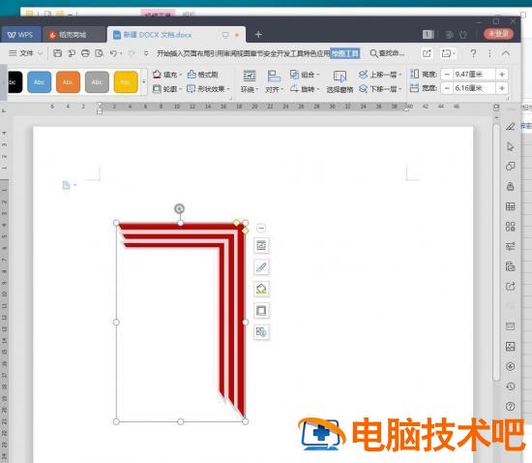The width and height of the screenshot is (532, 463).
Task: Click the height field showing 9.47厘米
Action: pos(474,75)
